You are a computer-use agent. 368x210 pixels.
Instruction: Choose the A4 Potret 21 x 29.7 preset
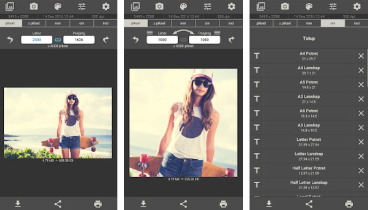pos(309,56)
